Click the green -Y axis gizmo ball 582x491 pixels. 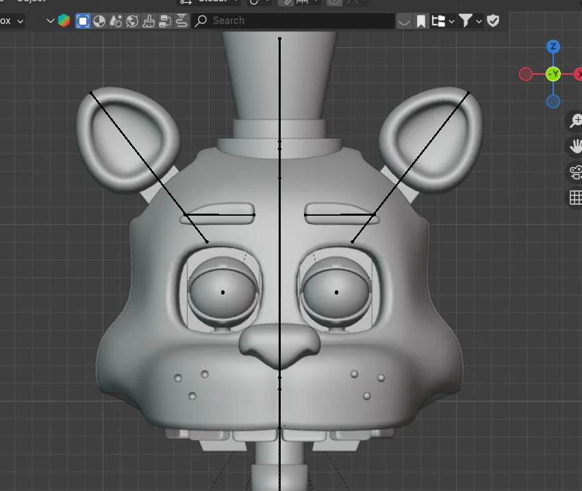point(553,74)
